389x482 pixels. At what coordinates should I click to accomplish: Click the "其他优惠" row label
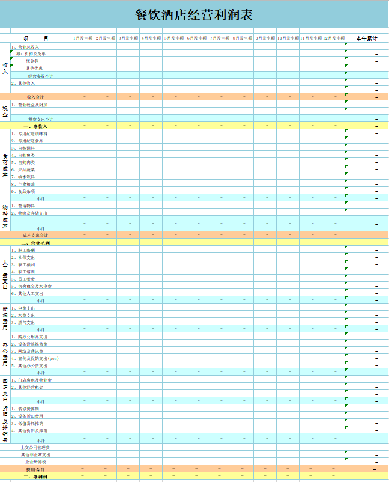[34, 69]
